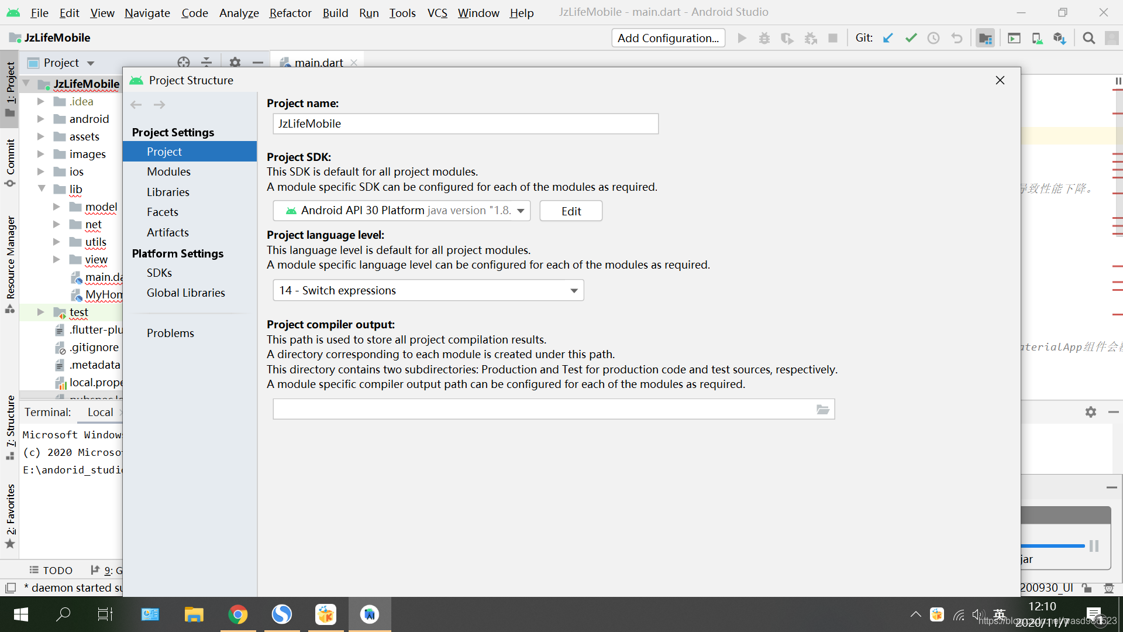This screenshot has width=1123, height=632.
Task: Click the Project panel settings gear
Action: (x=235, y=62)
